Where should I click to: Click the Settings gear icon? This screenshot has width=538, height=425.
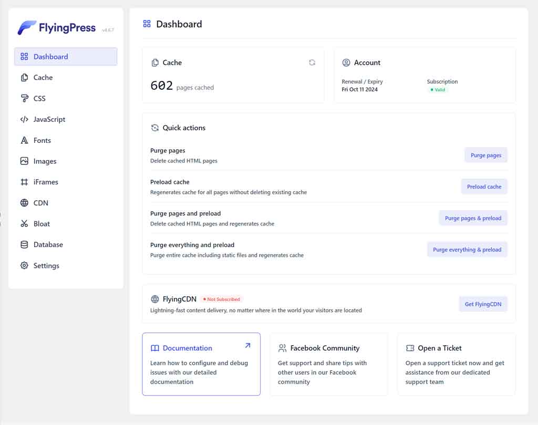(24, 265)
